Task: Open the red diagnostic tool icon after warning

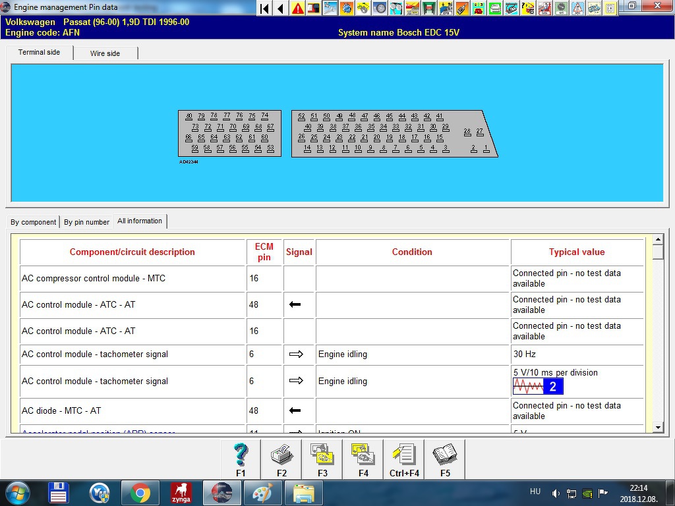Action: pyautogui.click(x=314, y=8)
